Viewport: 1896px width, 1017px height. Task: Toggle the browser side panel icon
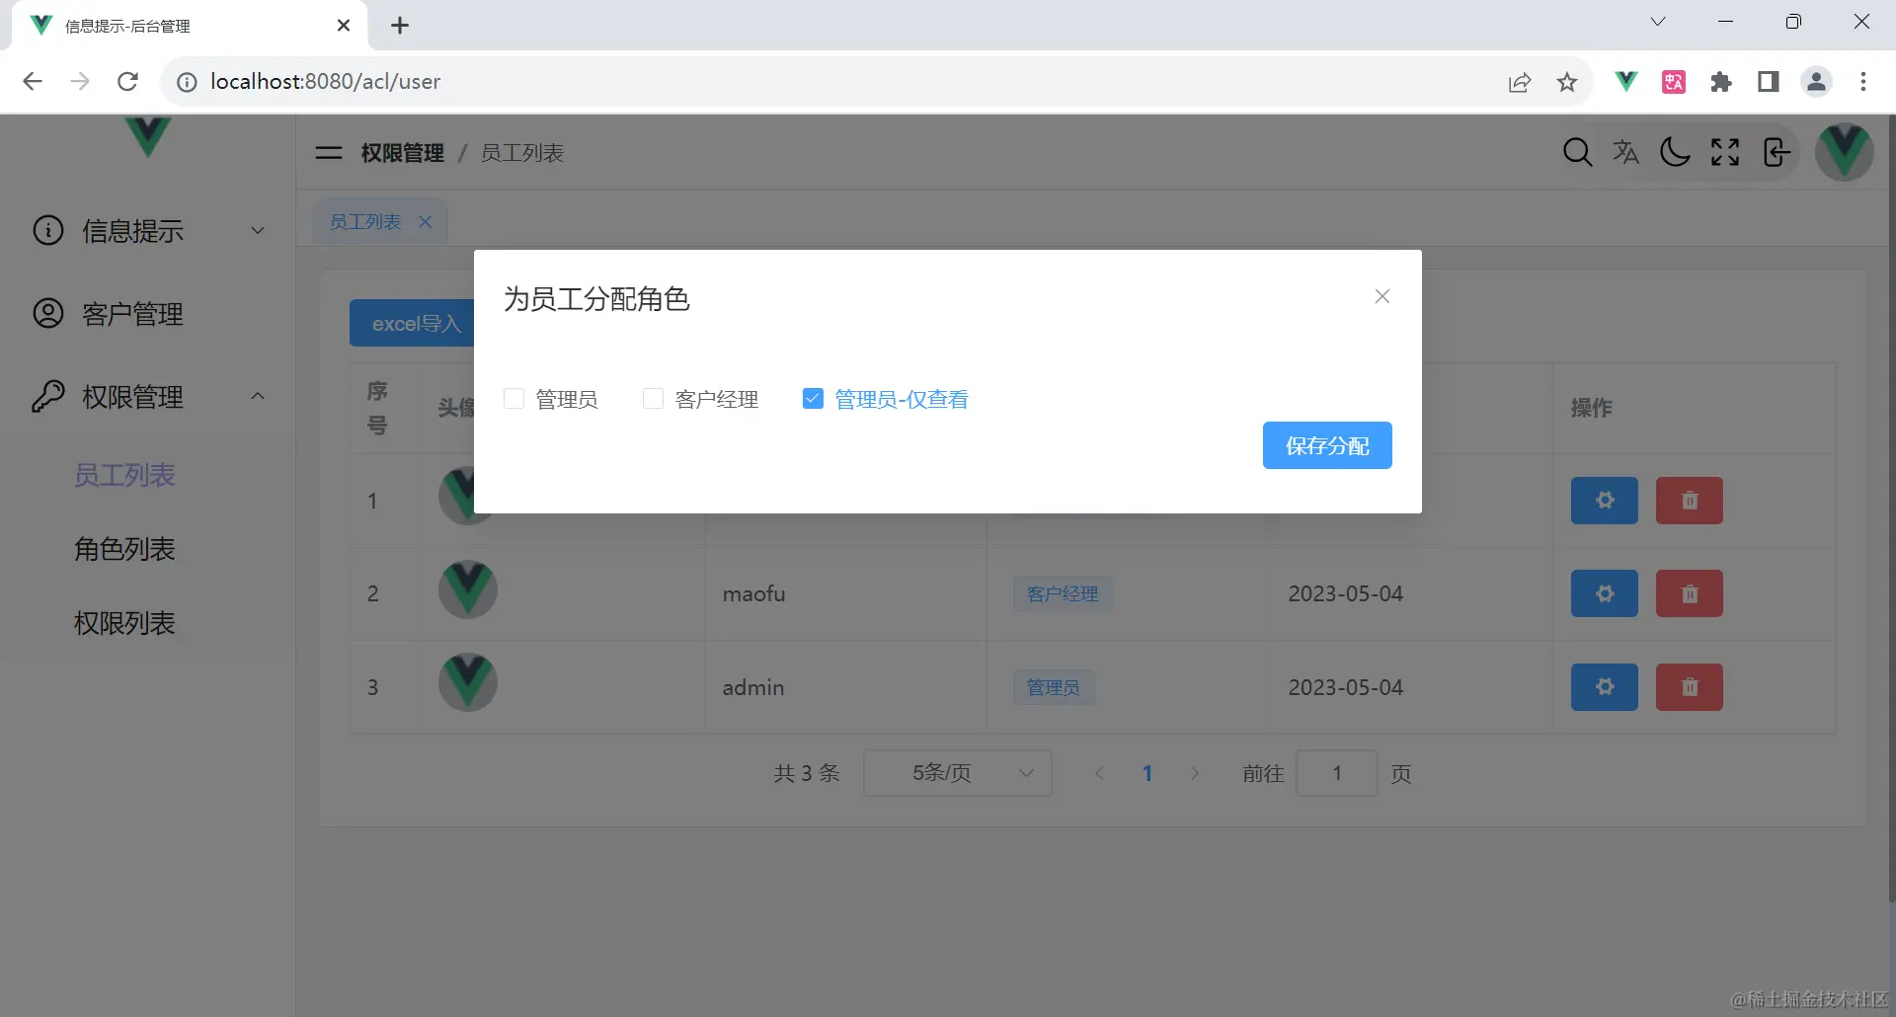pos(1769,82)
